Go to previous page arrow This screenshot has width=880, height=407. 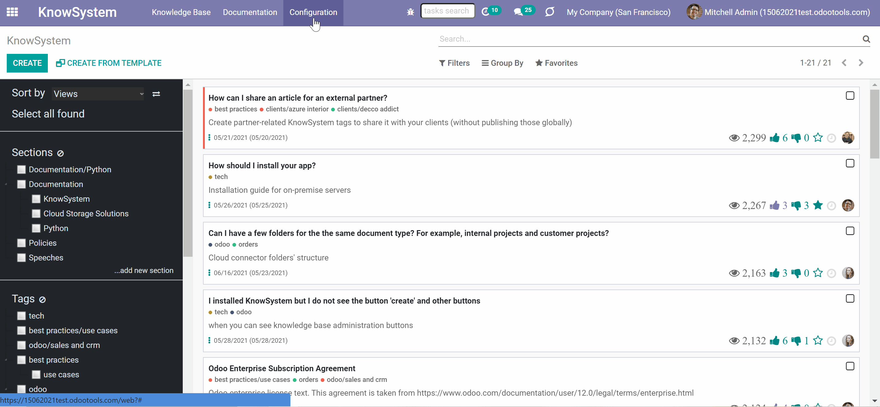pos(844,63)
